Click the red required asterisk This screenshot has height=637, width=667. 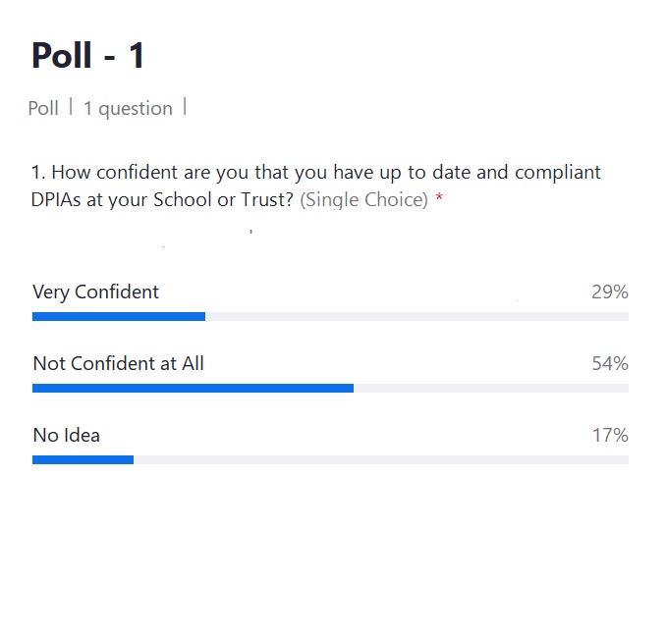coord(439,197)
